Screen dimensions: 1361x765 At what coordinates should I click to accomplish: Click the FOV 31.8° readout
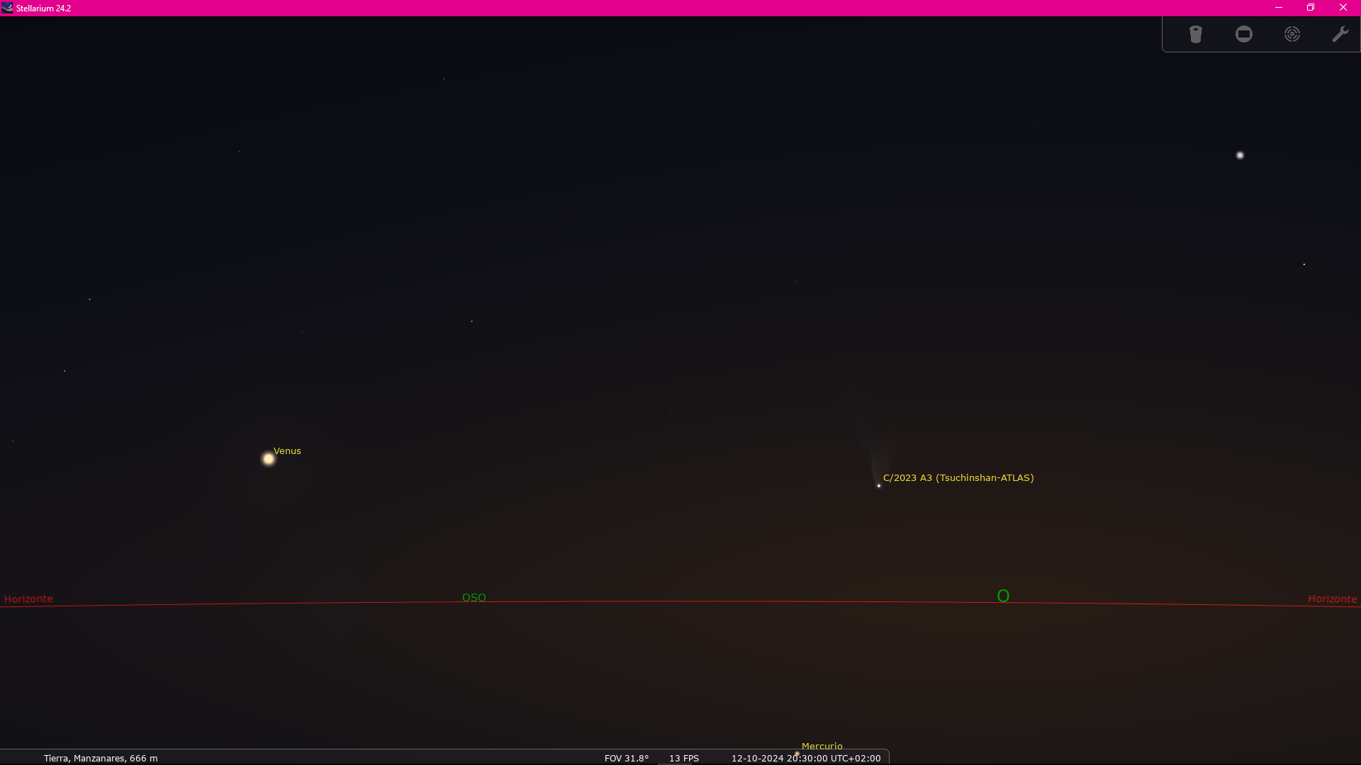(627, 758)
